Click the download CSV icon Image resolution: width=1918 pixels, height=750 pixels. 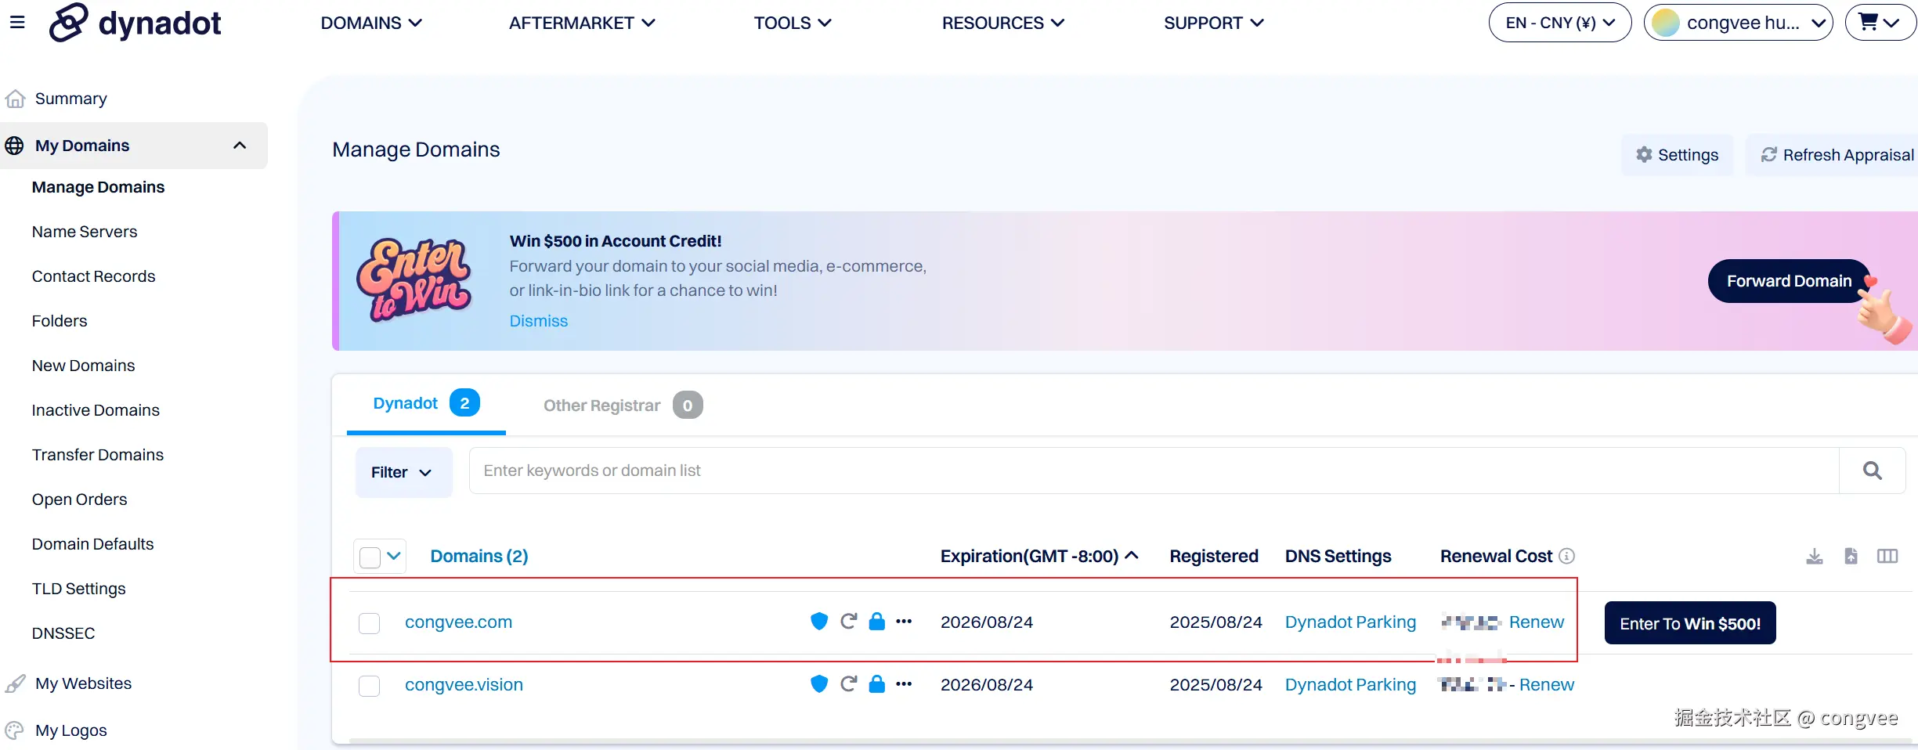click(x=1814, y=556)
